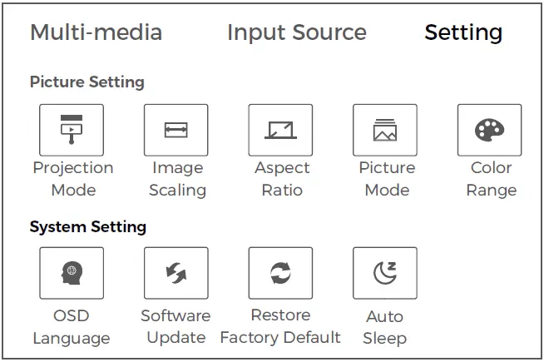
Task: Open the OSD Language icon
Action: pos(72,273)
